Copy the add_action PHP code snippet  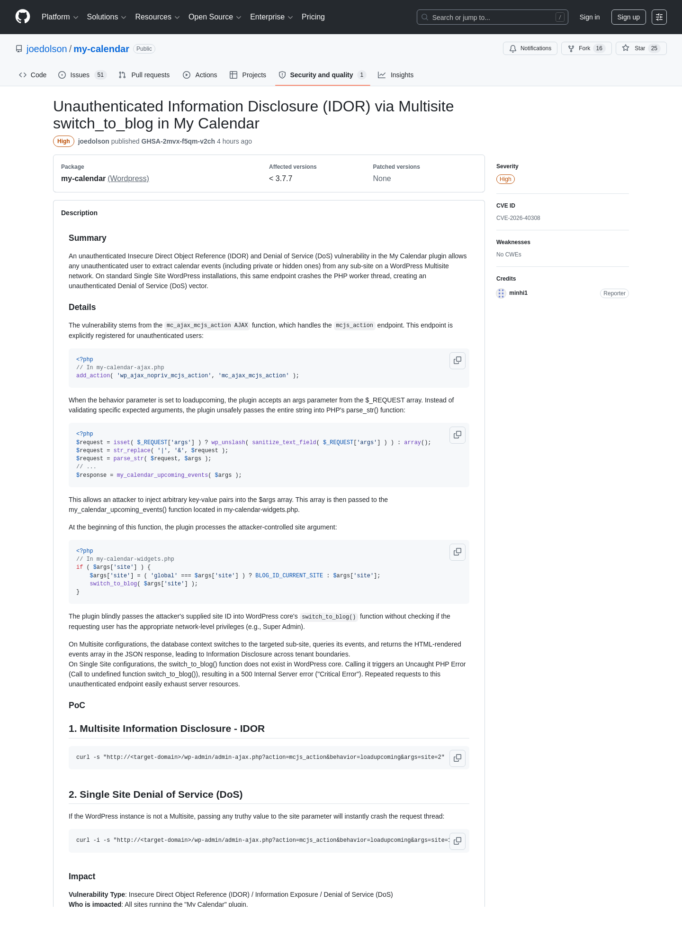coord(458,361)
